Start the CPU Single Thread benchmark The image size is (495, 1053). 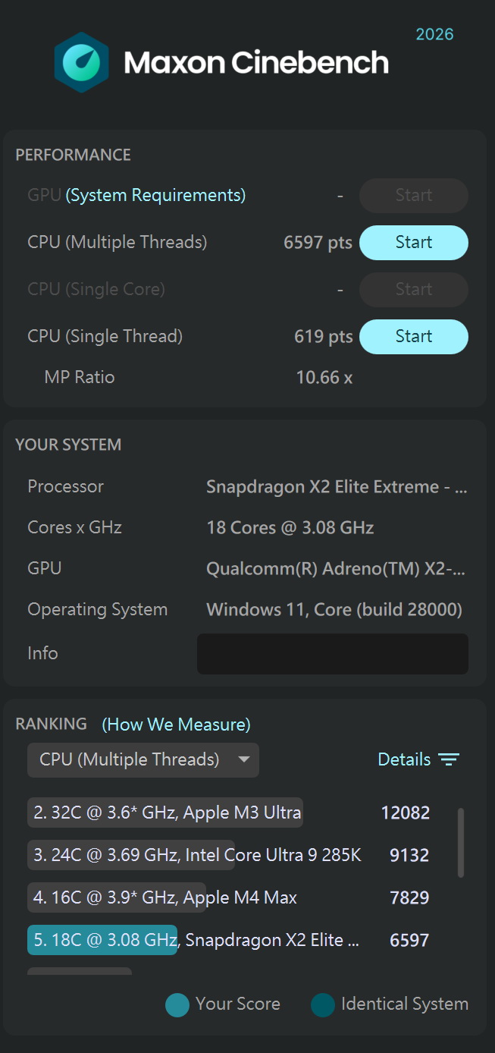pos(413,337)
